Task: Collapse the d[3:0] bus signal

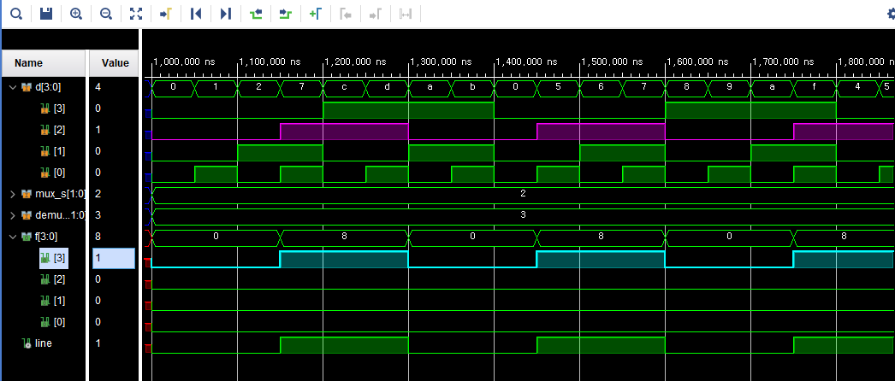Action: pyautogui.click(x=13, y=87)
